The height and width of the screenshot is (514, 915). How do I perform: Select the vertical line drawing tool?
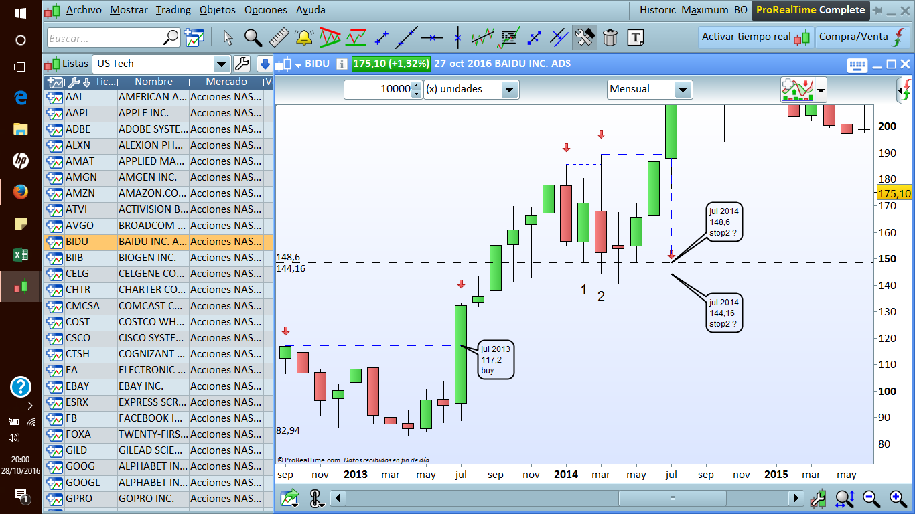458,37
